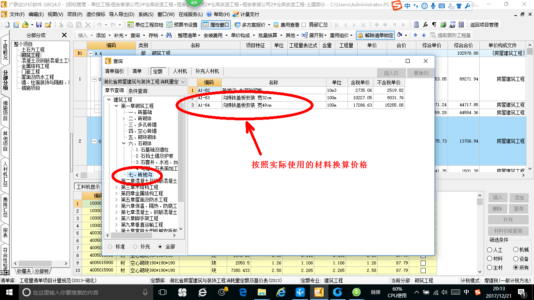Viewport: 534px width, 300px height.
Task: Open Sogou soft keyboard icon
Action: click(442, 6)
